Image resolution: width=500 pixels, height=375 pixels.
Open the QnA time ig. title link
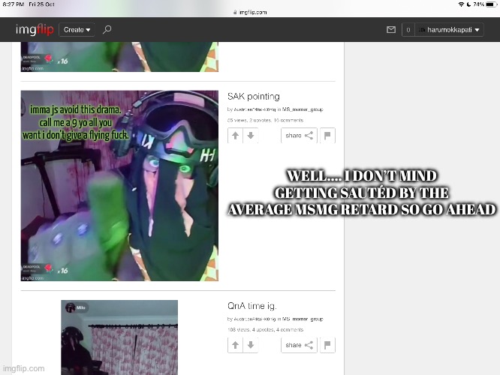coord(252,306)
